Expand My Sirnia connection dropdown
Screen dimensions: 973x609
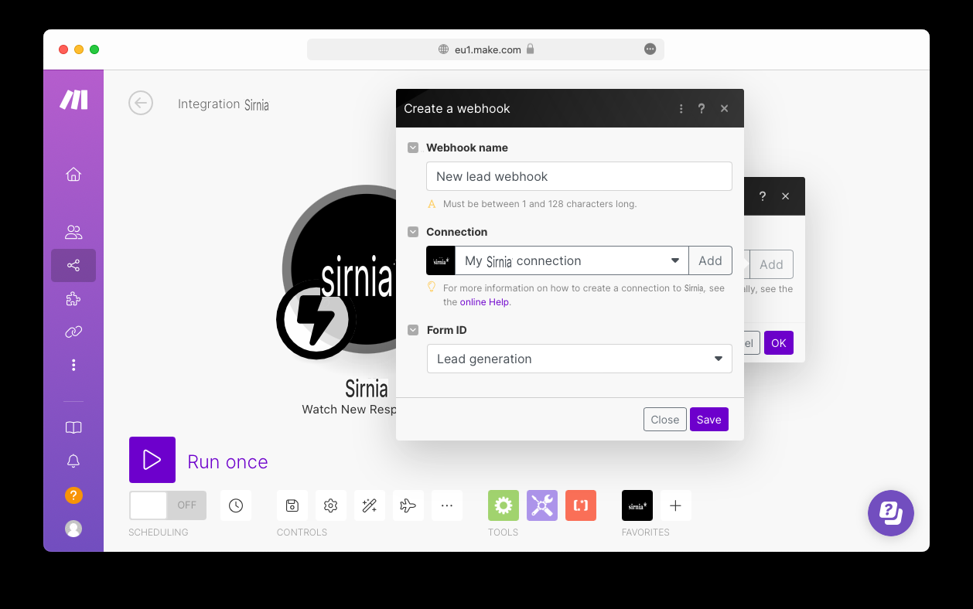pyautogui.click(x=572, y=260)
